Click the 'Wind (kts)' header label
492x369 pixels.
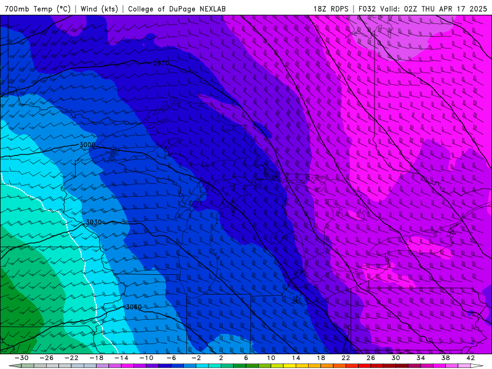coord(99,9)
